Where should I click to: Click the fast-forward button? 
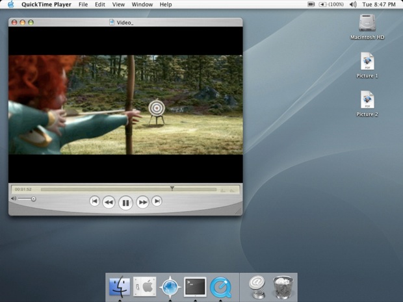(x=142, y=203)
